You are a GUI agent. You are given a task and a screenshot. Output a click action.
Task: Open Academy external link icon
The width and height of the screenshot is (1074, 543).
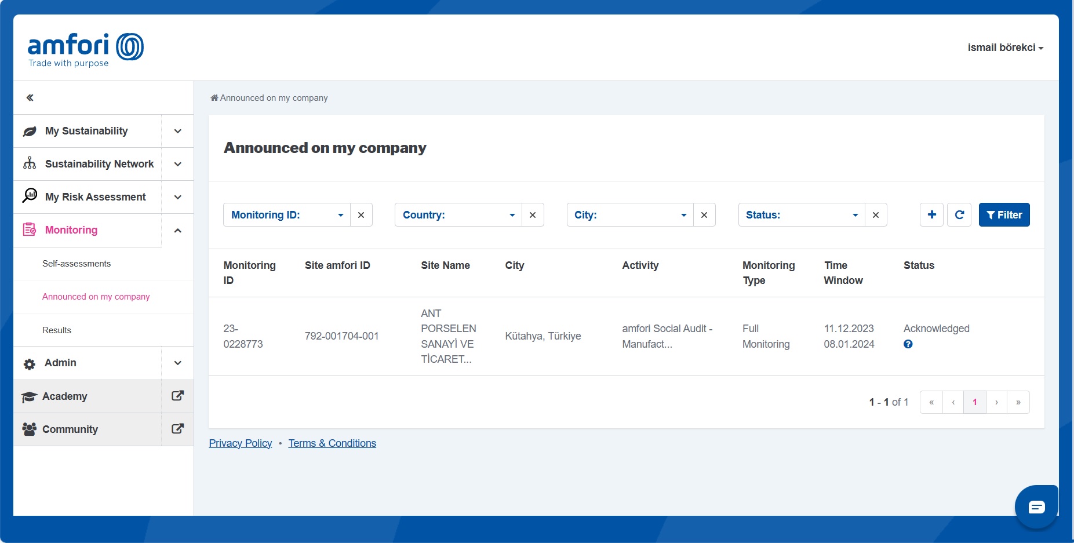point(178,396)
